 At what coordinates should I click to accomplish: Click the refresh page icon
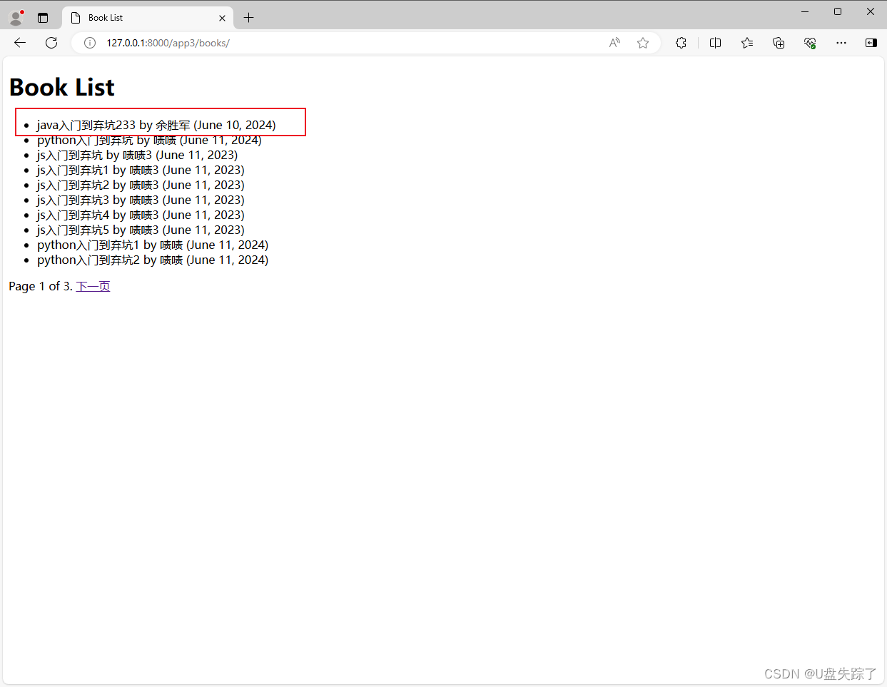(51, 43)
